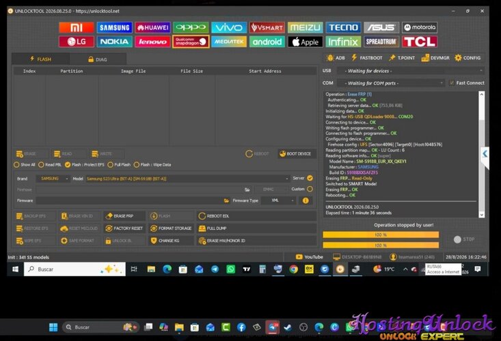Select the Show All radio option

[x=25, y=165]
